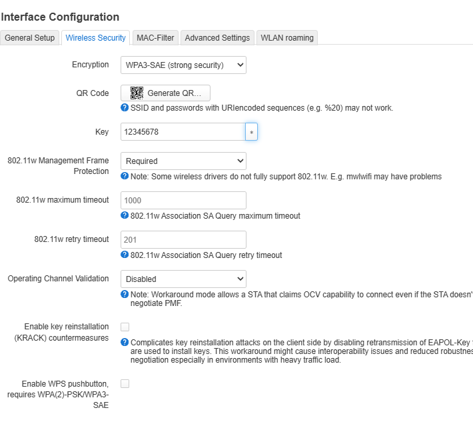The width and height of the screenshot is (473, 424).
Task: Click help icon beside KRACK countermeasures description
Action: [125, 341]
